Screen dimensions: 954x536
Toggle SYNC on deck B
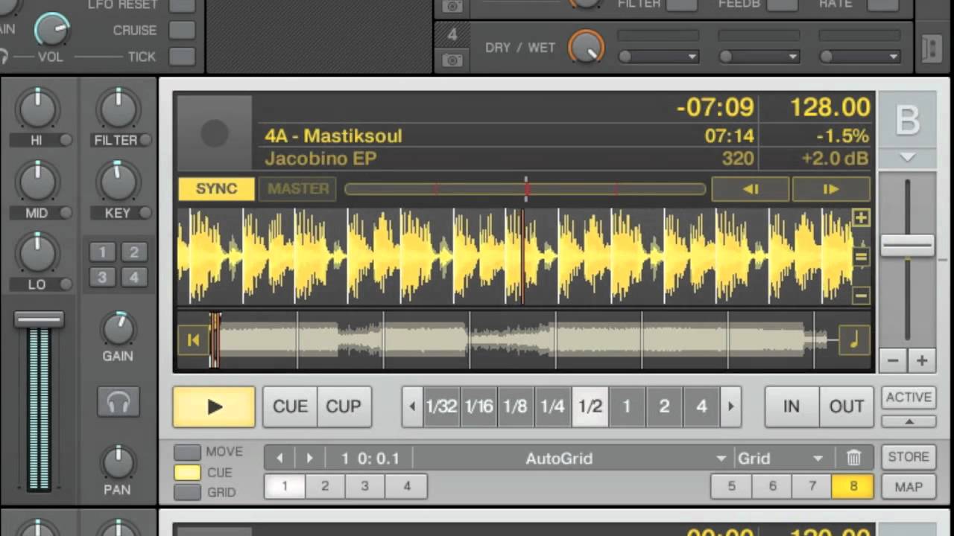(216, 189)
